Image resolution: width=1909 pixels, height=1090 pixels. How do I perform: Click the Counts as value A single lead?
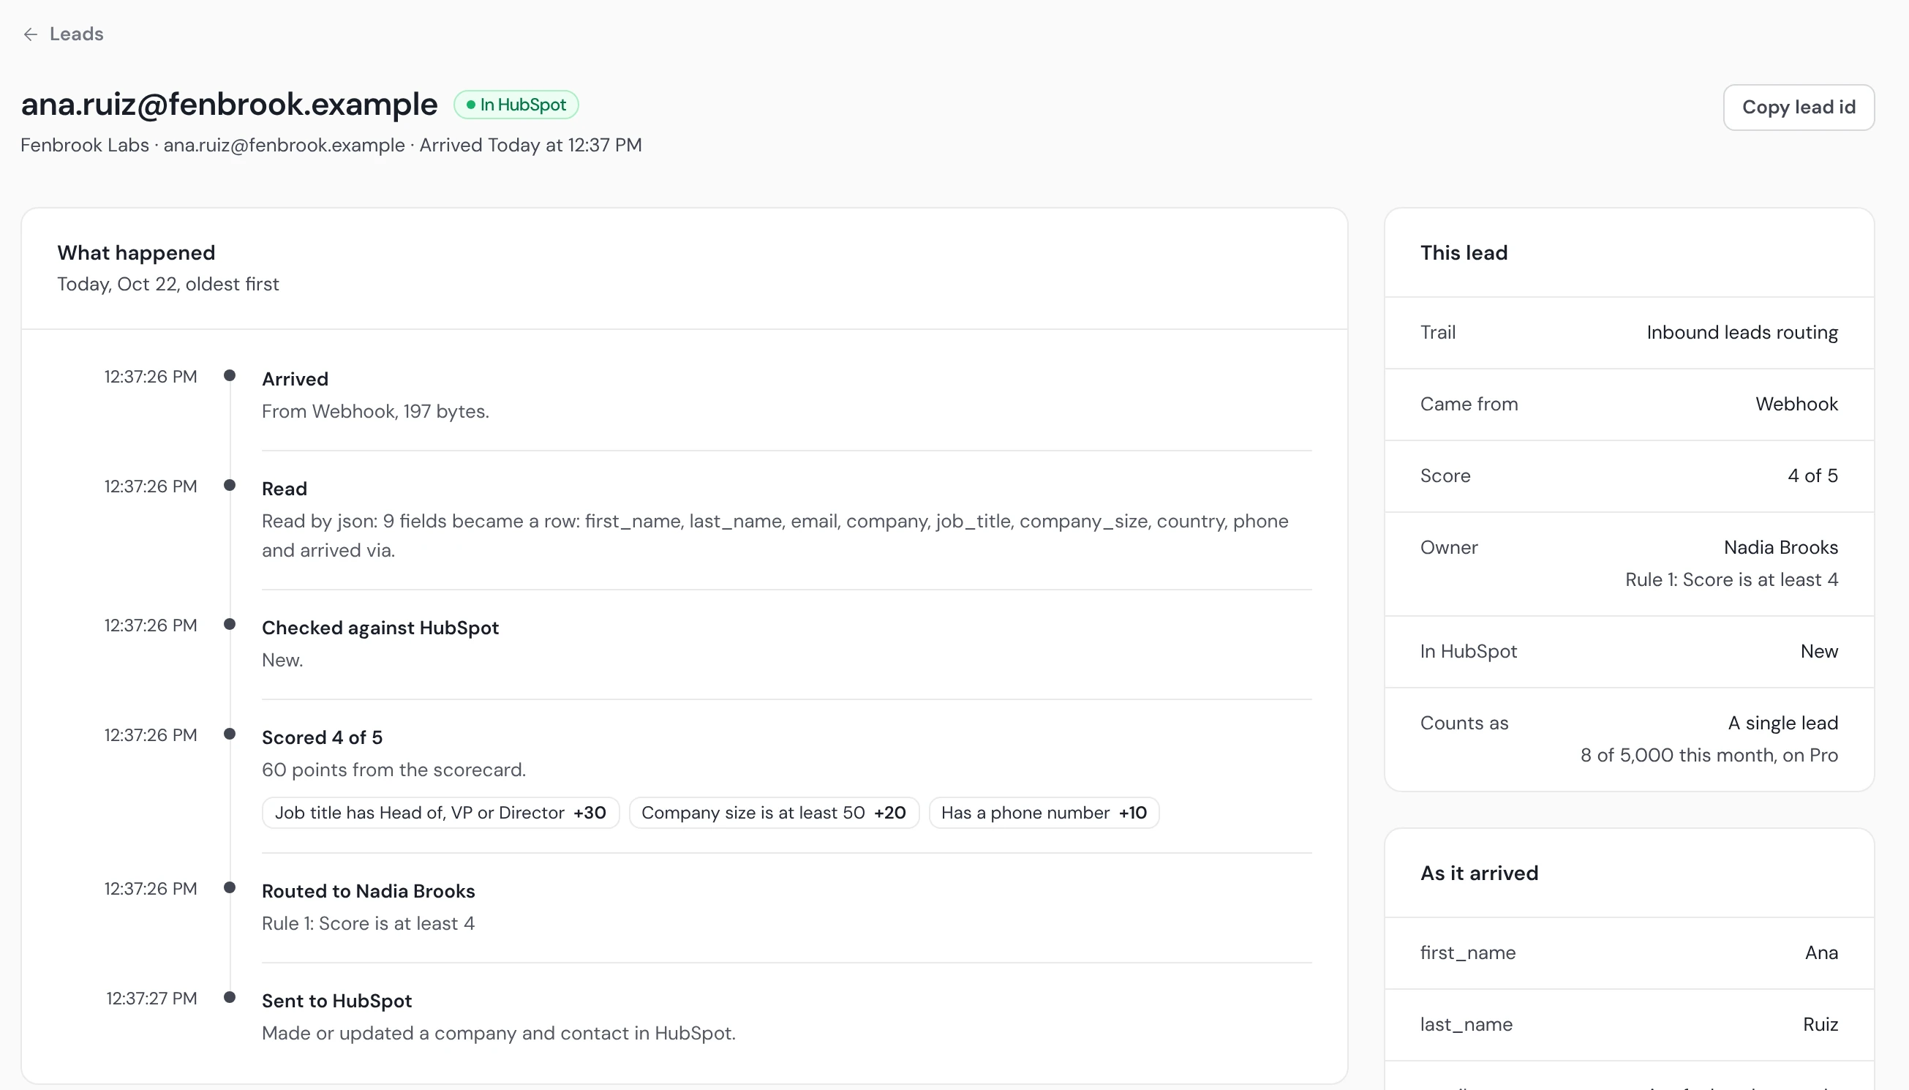click(x=1783, y=723)
